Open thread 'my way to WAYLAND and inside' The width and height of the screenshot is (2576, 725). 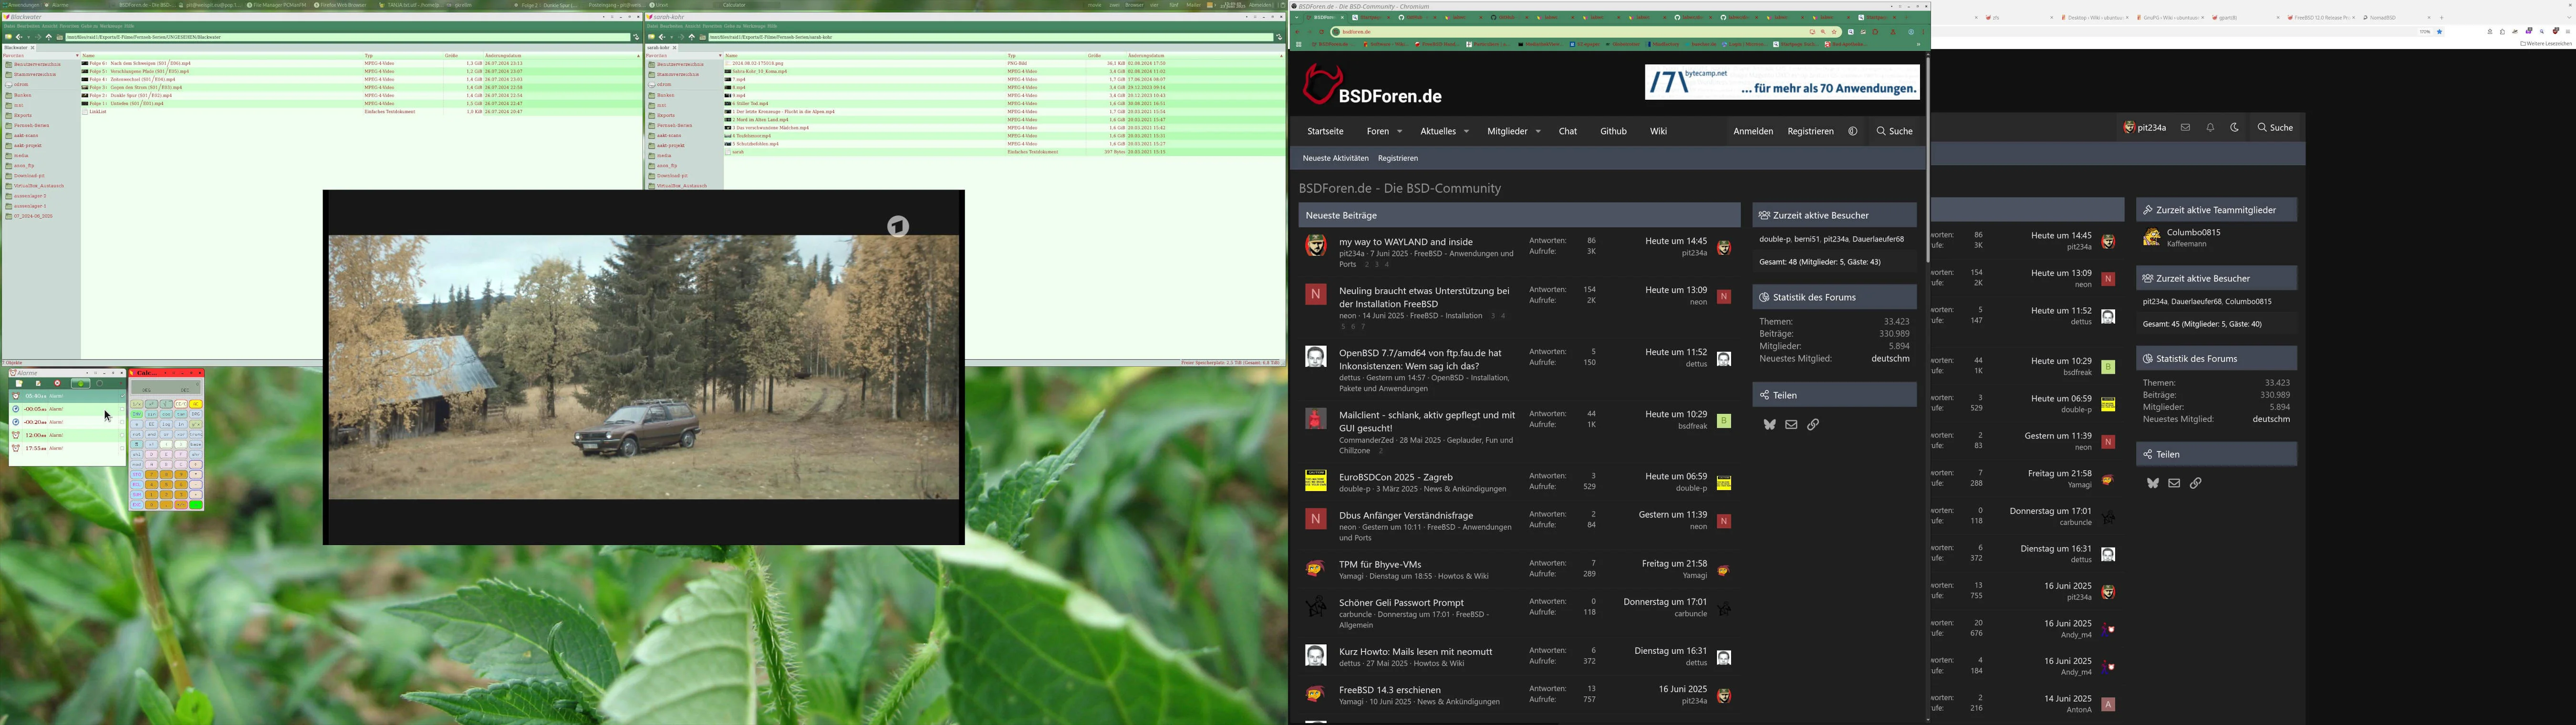[x=1405, y=242]
